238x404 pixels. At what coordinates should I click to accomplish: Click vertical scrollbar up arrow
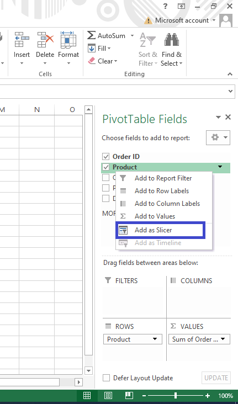[88, 109]
